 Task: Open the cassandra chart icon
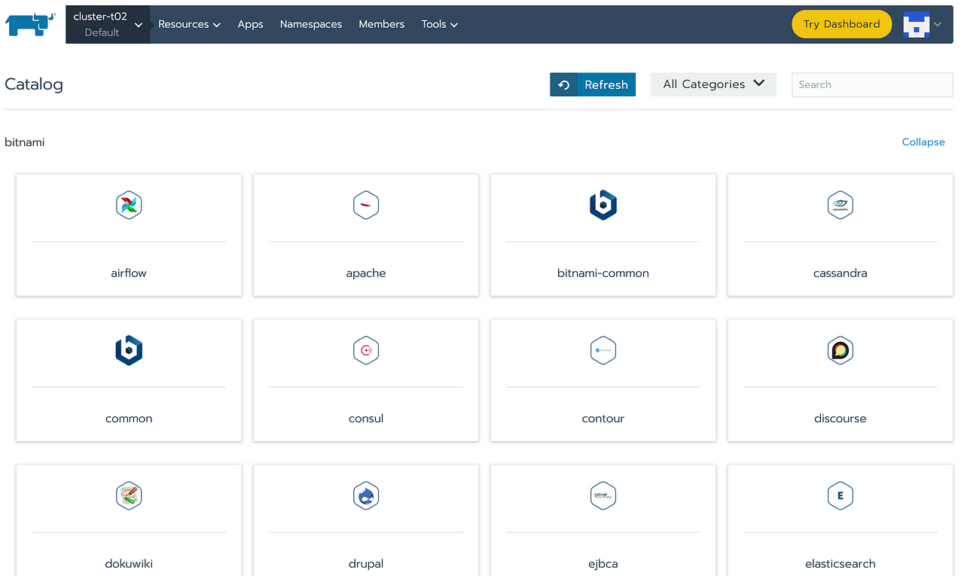coord(840,205)
